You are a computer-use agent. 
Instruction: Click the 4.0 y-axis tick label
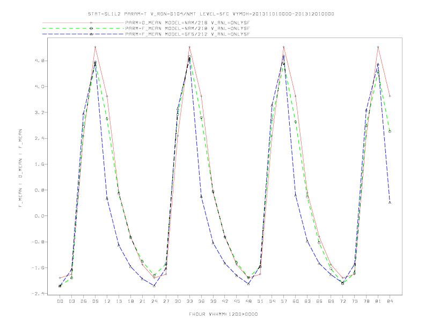pos(39,87)
